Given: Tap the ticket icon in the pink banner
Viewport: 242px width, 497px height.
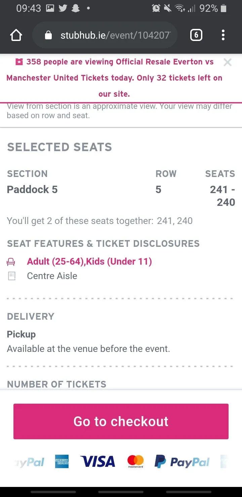Looking at the screenshot, I should coord(19,62).
